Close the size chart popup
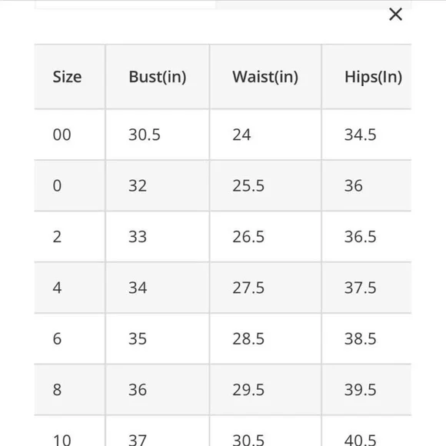446x446 pixels. point(395,14)
